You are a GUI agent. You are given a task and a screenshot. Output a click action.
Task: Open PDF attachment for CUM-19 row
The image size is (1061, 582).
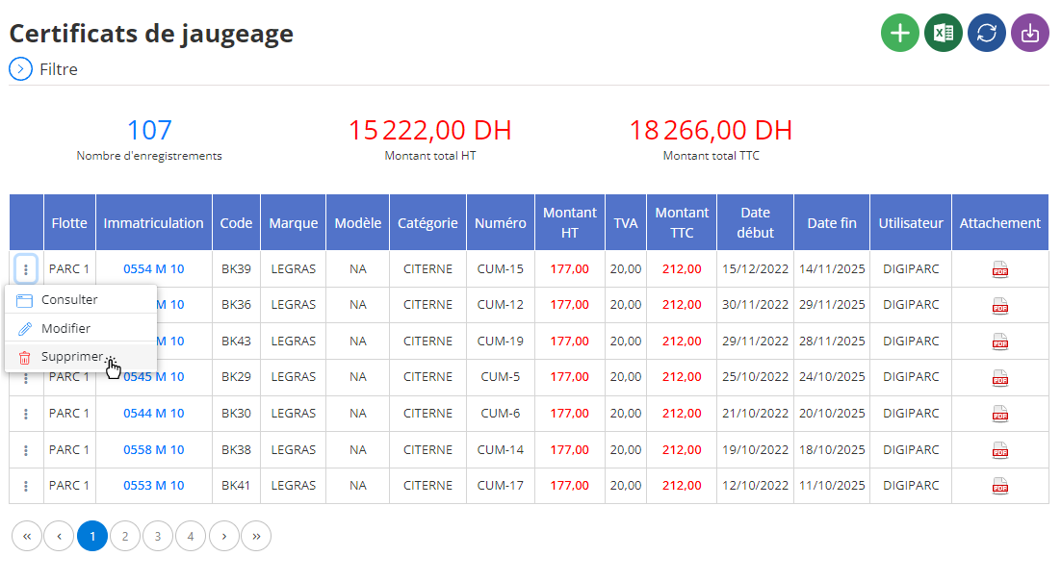point(999,342)
